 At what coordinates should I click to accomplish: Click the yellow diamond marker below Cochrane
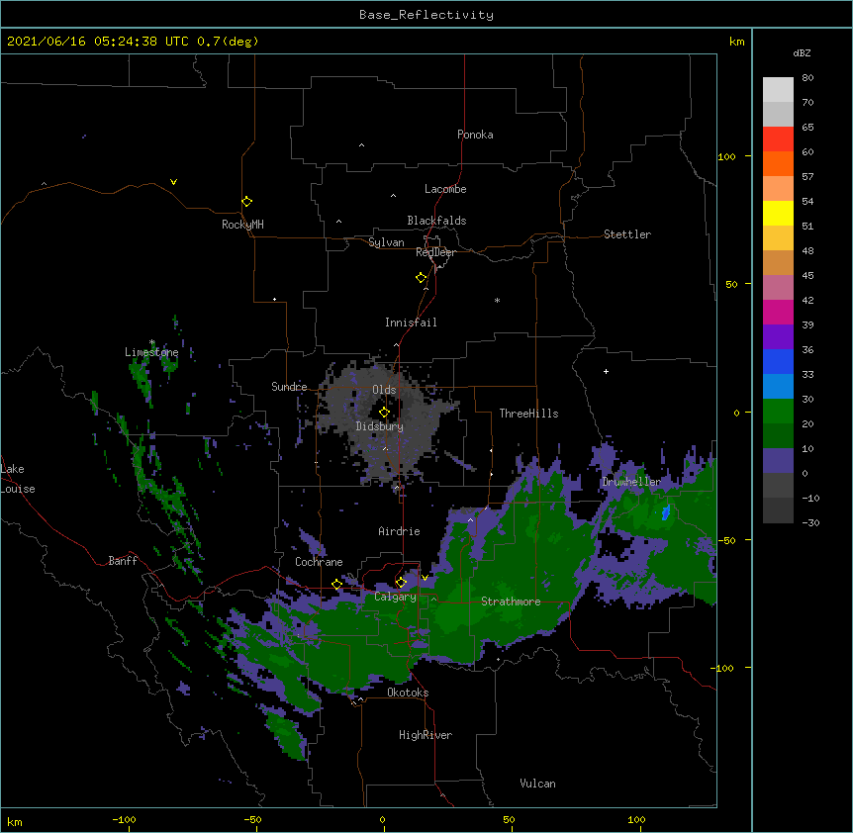(x=336, y=585)
